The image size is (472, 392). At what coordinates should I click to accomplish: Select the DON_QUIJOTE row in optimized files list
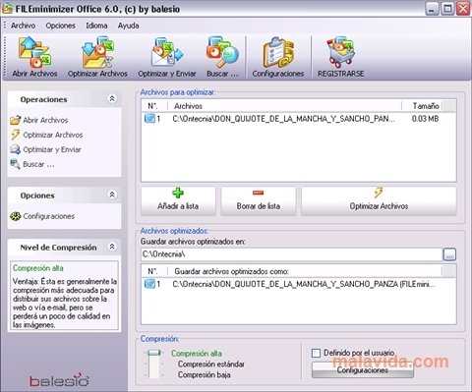coord(298,284)
